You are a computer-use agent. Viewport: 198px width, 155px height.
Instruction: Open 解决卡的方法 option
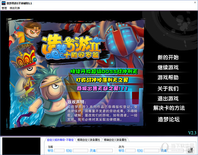click(169, 108)
